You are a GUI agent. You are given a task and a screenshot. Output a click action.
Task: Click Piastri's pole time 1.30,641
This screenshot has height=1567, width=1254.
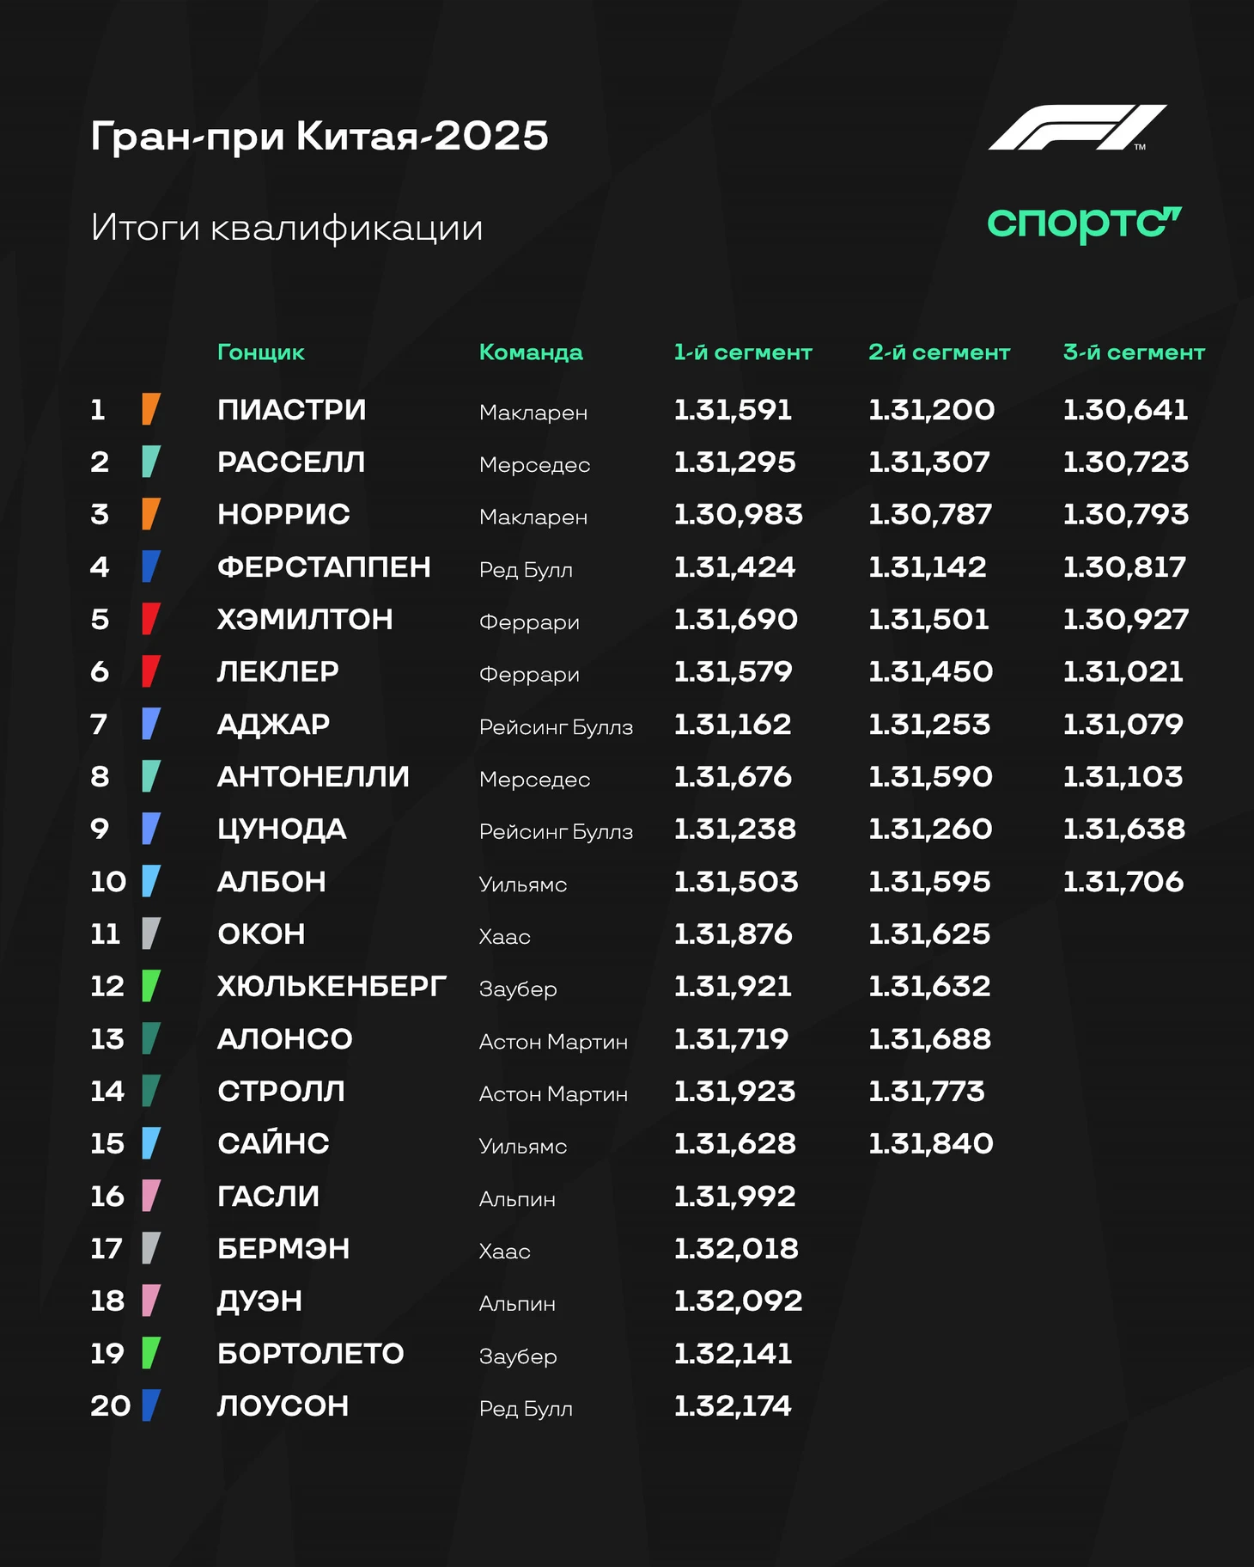(x=1126, y=410)
